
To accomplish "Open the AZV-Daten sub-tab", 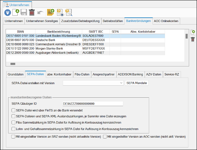I will (154, 74).
